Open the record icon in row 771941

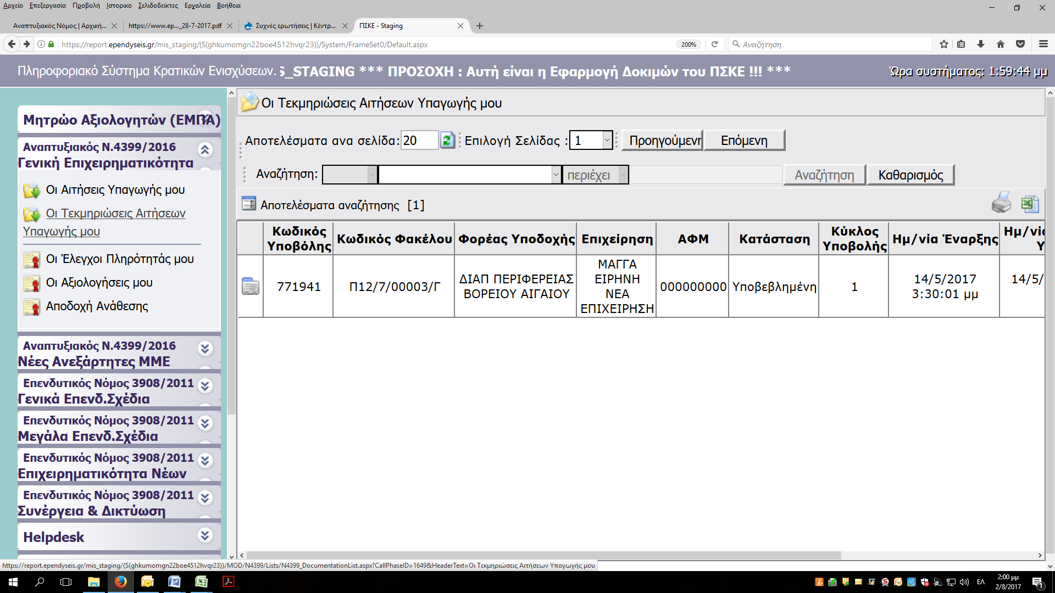tap(251, 287)
